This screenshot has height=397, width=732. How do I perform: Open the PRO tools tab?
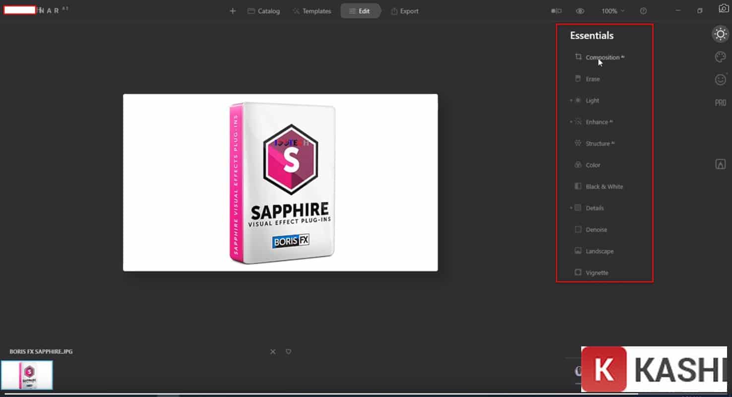(720, 103)
